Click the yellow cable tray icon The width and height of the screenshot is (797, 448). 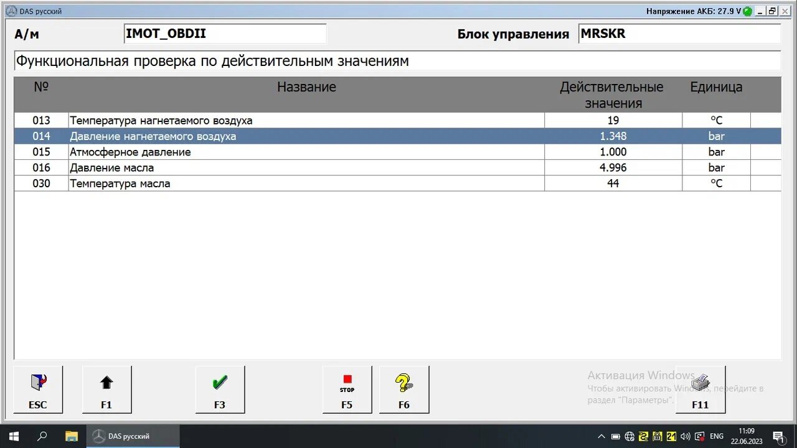click(644, 436)
